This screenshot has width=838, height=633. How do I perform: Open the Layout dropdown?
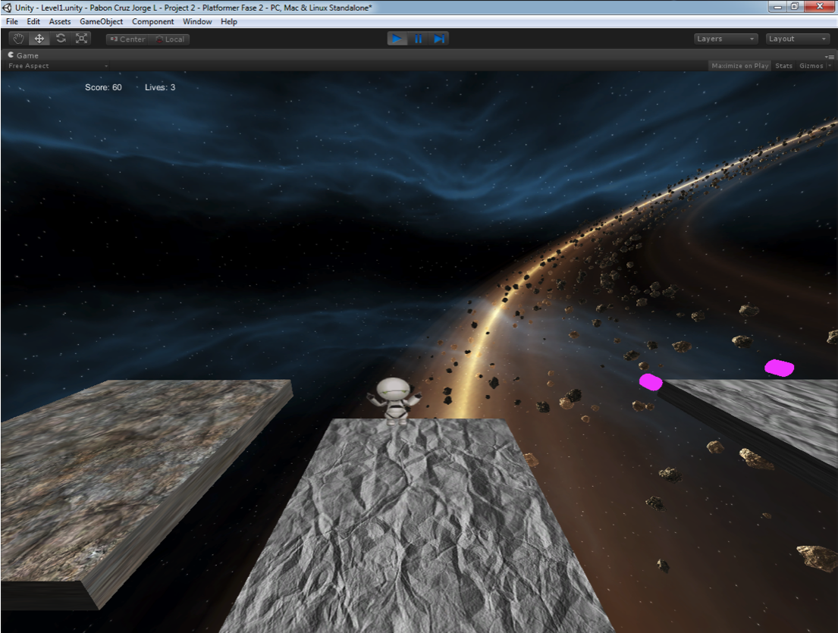pyautogui.click(x=798, y=39)
